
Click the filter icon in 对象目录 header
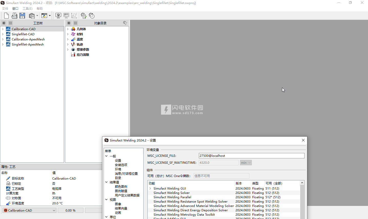coord(125,23)
